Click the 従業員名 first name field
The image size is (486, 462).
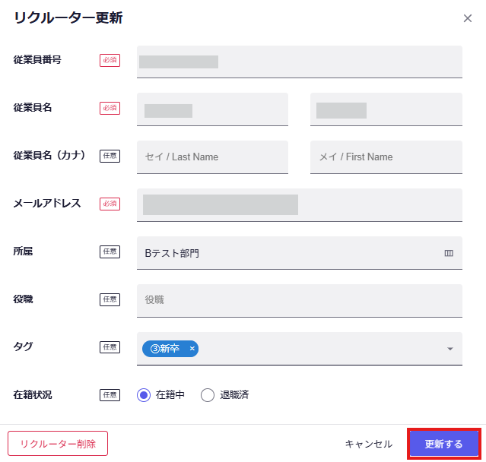[x=386, y=109]
